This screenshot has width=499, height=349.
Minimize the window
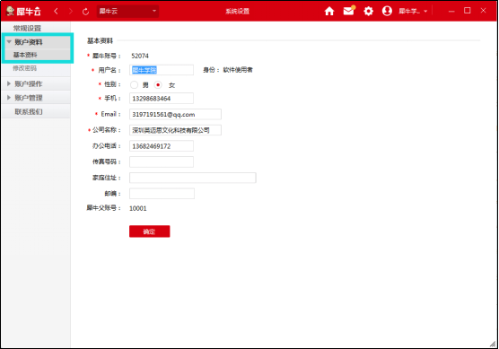(x=451, y=11)
